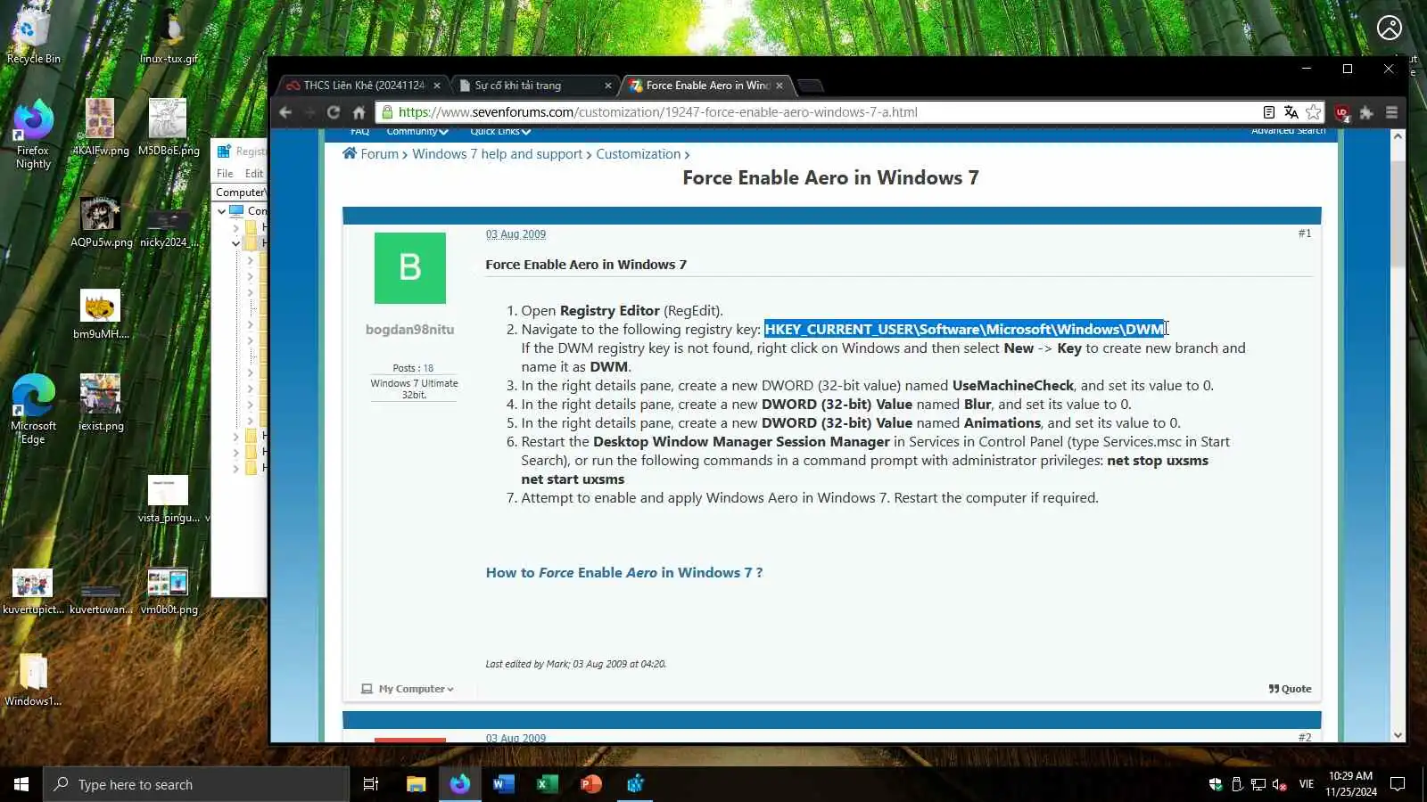Open Windows Security tray icon
Image resolution: width=1427 pixels, height=802 pixels.
point(1215,784)
